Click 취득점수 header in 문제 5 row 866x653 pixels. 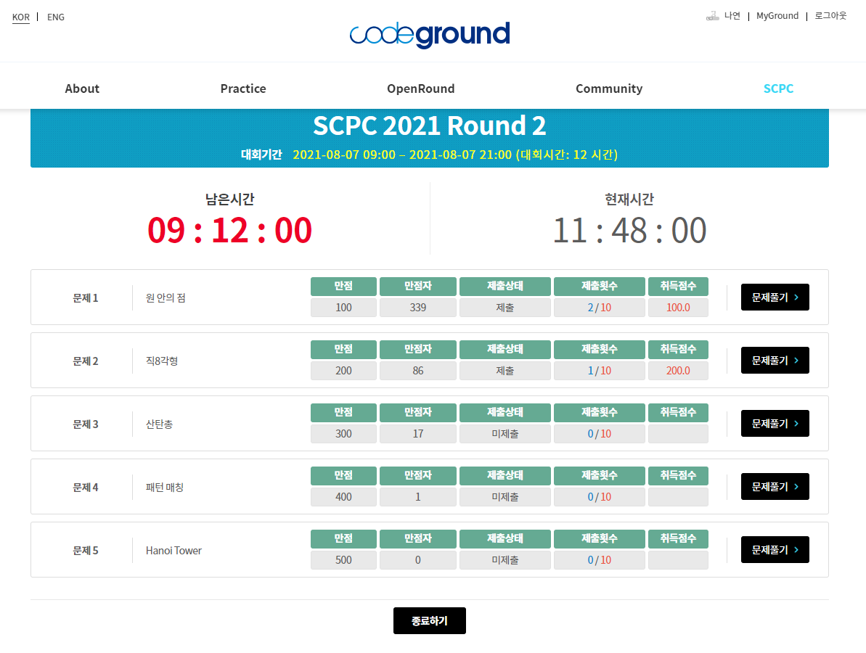[x=678, y=538]
